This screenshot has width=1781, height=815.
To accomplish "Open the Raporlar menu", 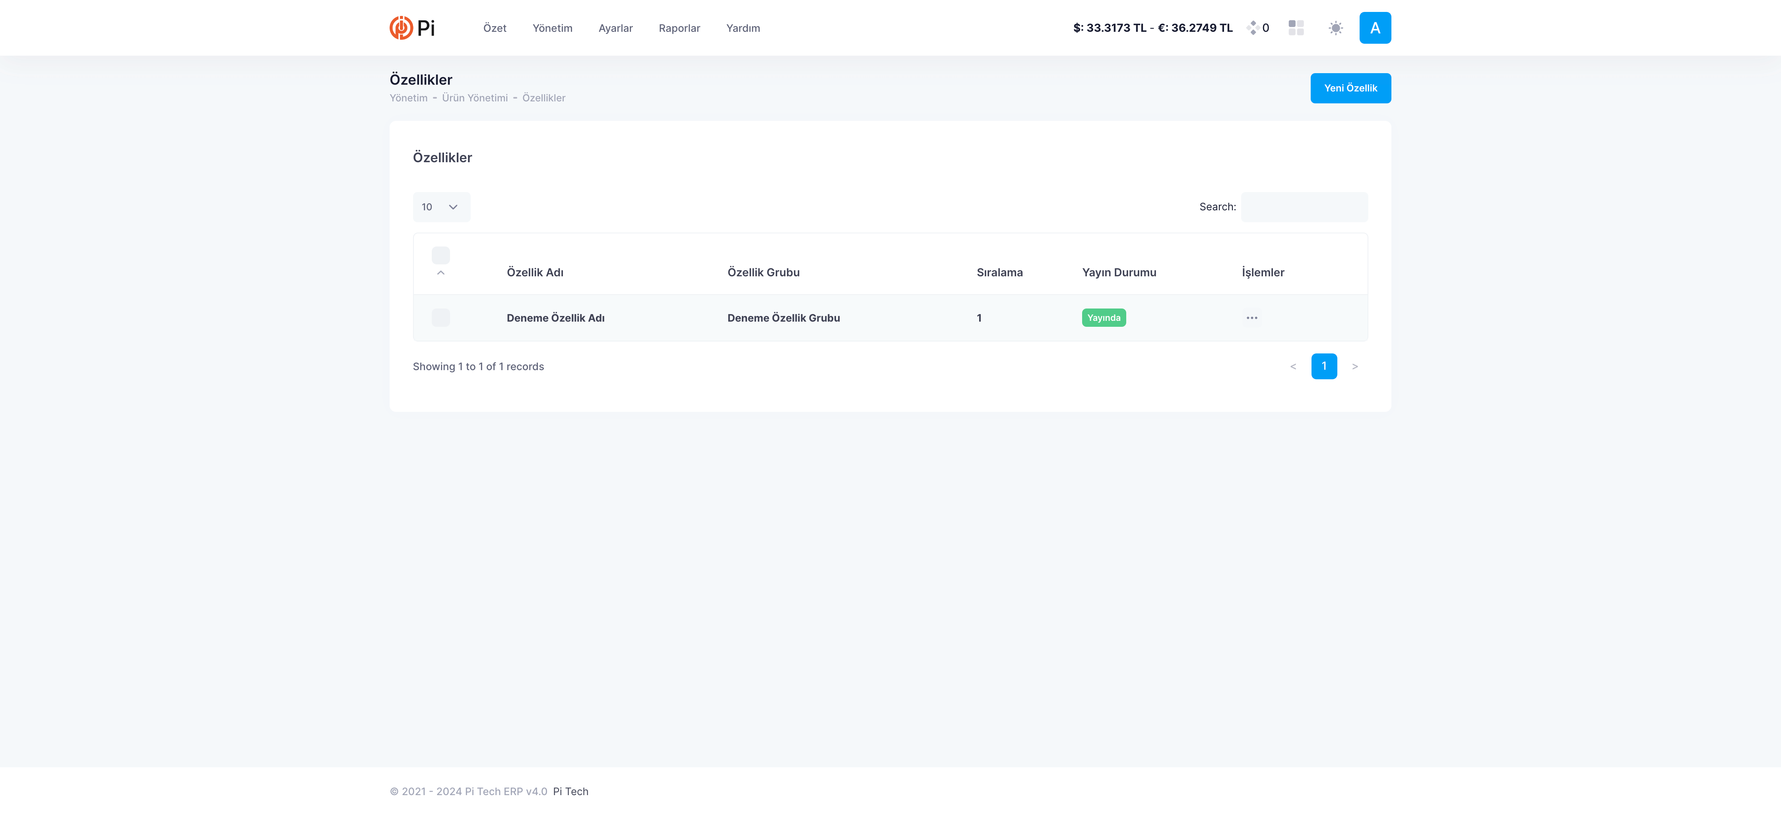I will (x=679, y=28).
